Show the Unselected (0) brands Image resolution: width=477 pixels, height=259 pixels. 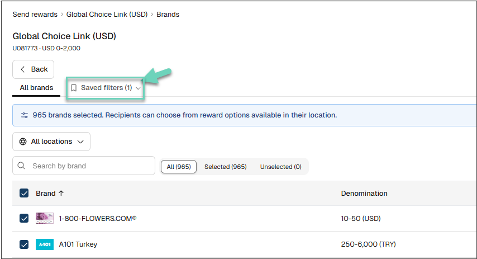click(281, 167)
